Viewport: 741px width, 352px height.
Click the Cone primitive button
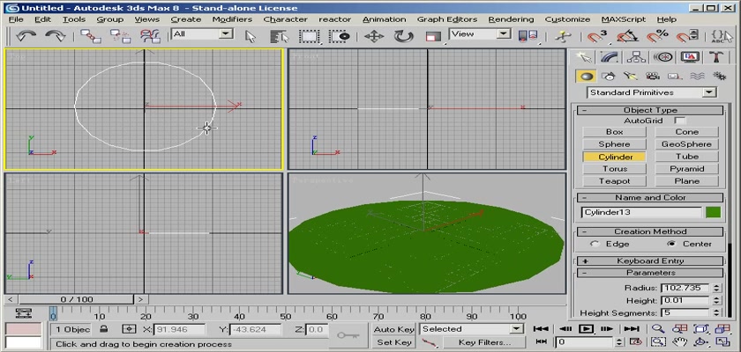686,132
